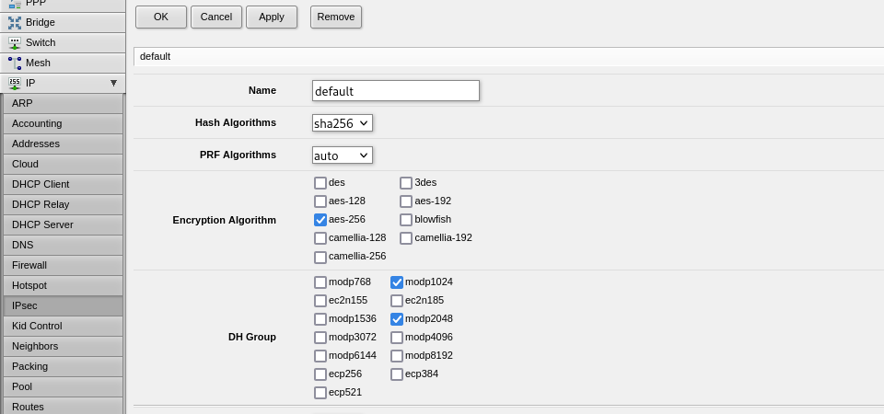The width and height of the screenshot is (884, 414).
Task: Click the Name input field
Action: tap(395, 91)
